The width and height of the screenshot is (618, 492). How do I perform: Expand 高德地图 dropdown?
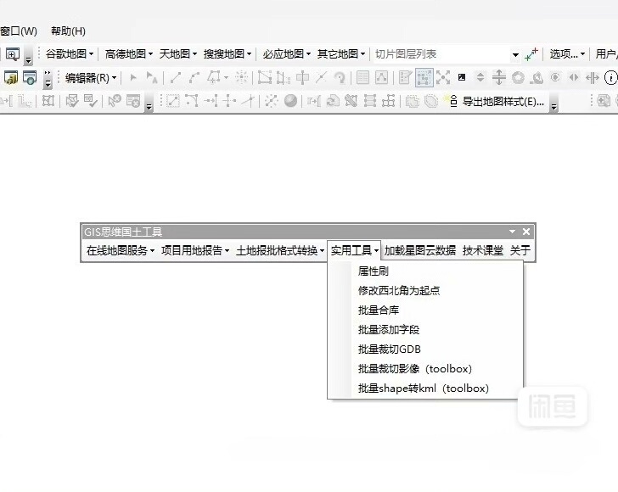click(129, 54)
